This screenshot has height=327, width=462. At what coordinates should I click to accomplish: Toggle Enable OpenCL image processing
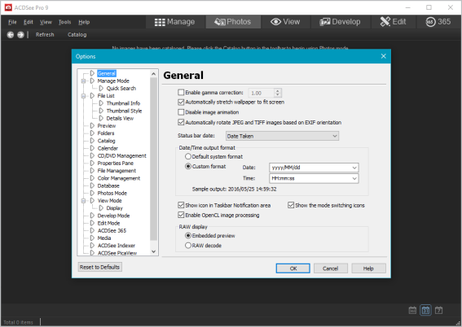click(181, 215)
